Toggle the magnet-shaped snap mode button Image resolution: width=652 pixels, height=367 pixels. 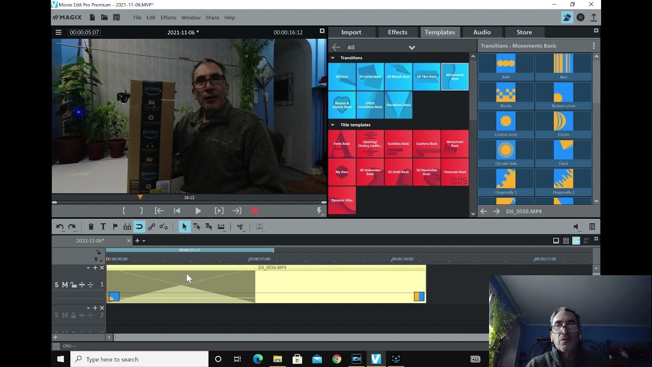click(x=139, y=227)
